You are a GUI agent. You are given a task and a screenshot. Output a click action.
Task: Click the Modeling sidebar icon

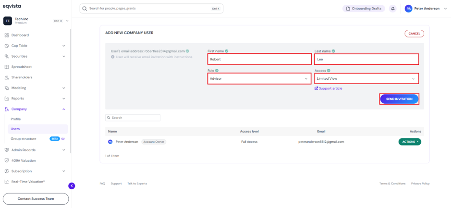7,88
